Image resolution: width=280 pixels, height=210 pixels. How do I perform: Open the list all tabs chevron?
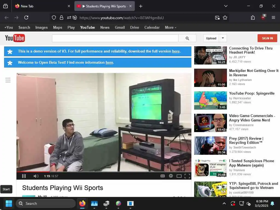coord(226,6)
